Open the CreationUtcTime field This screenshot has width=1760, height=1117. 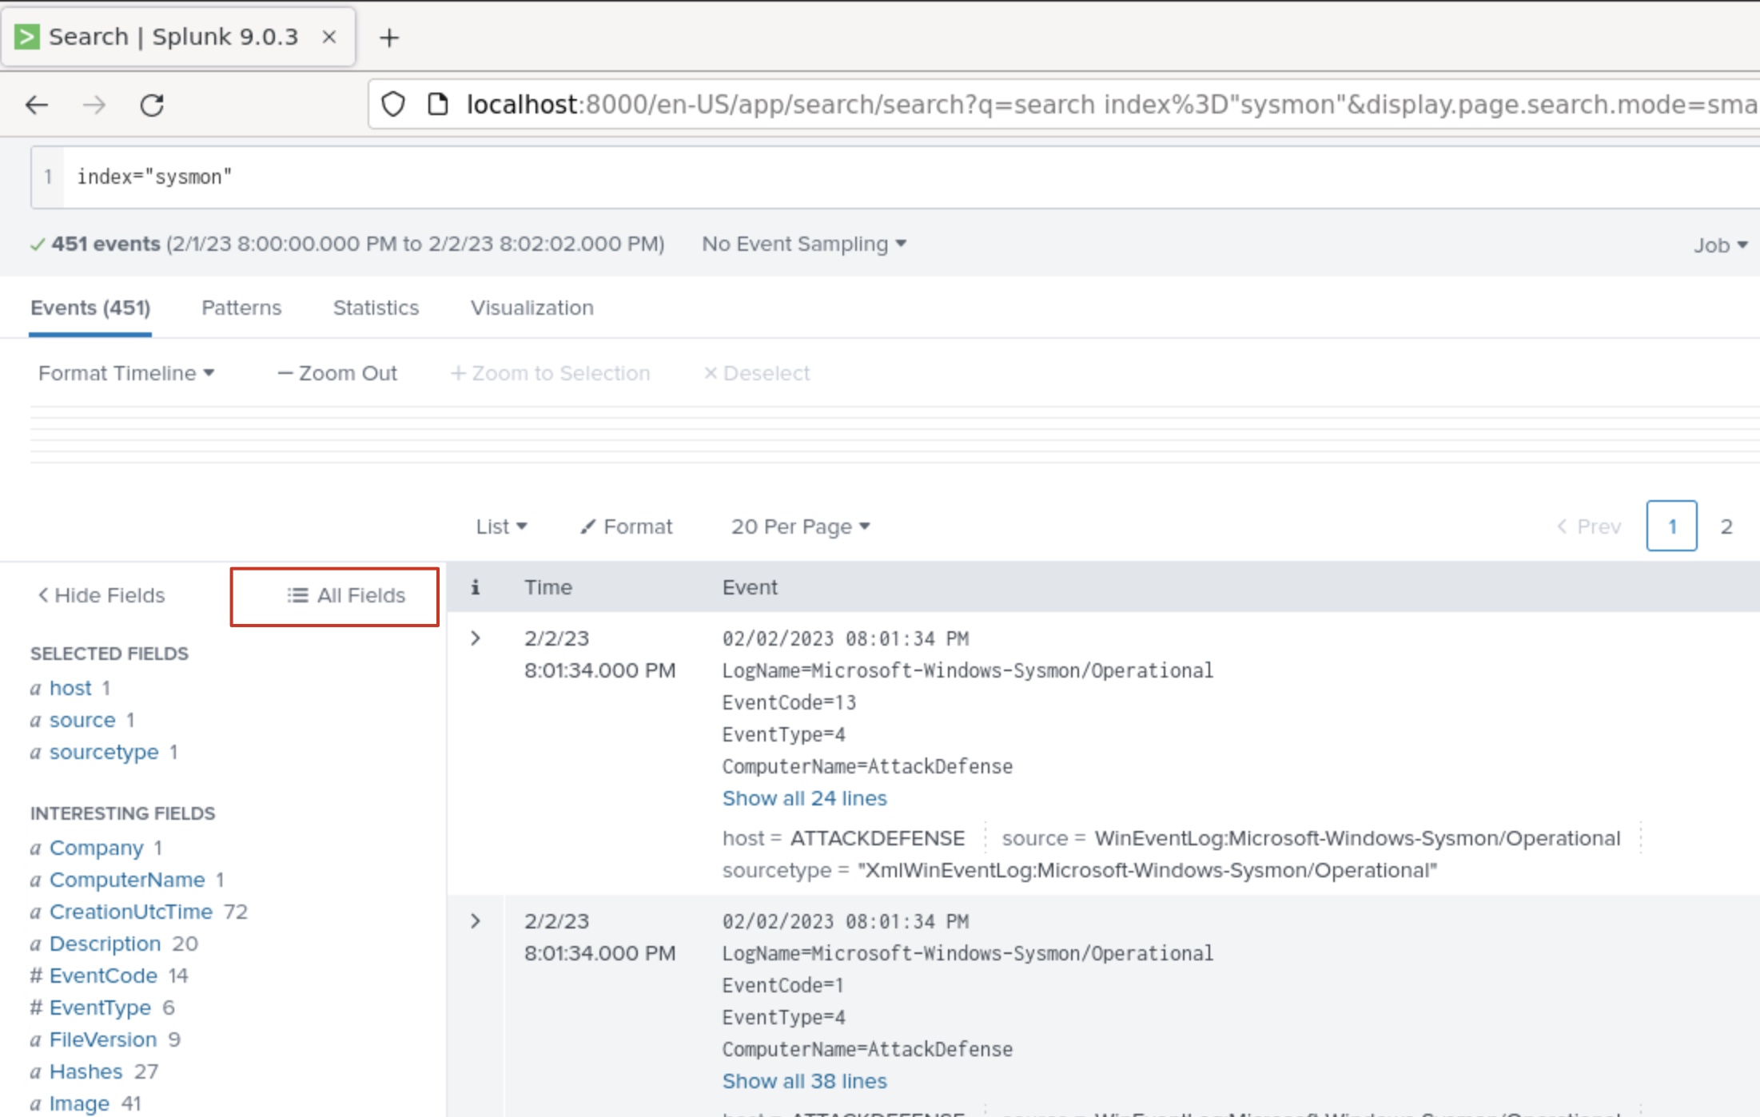click(x=131, y=912)
